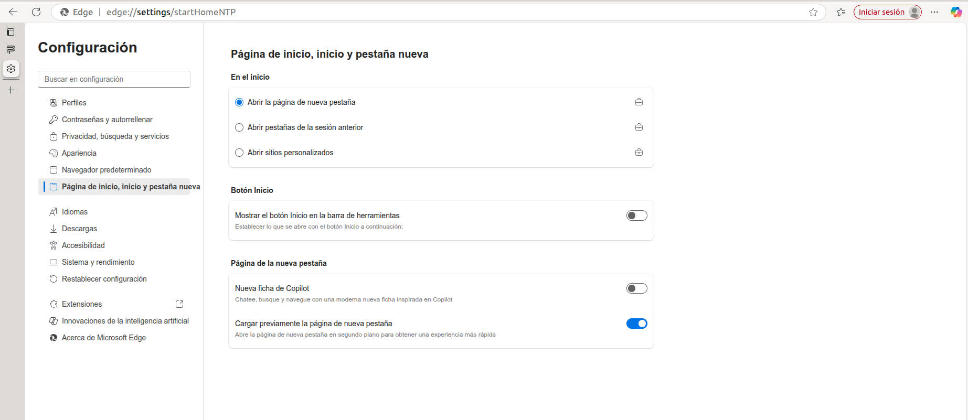Choose the Abrir sitios personalizados radio option

[x=239, y=153]
